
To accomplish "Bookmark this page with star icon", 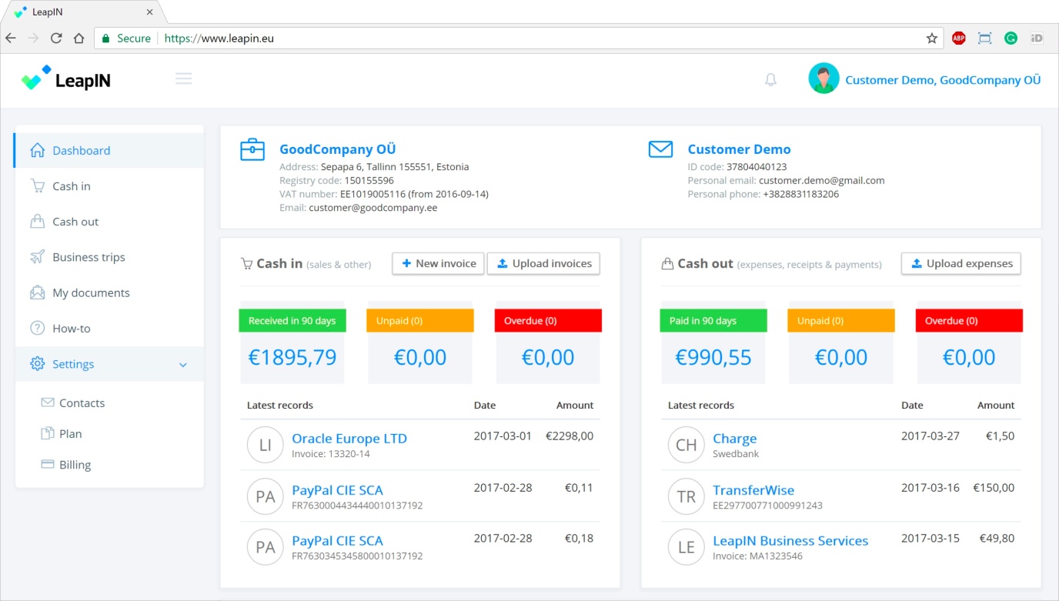I will point(931,38).
